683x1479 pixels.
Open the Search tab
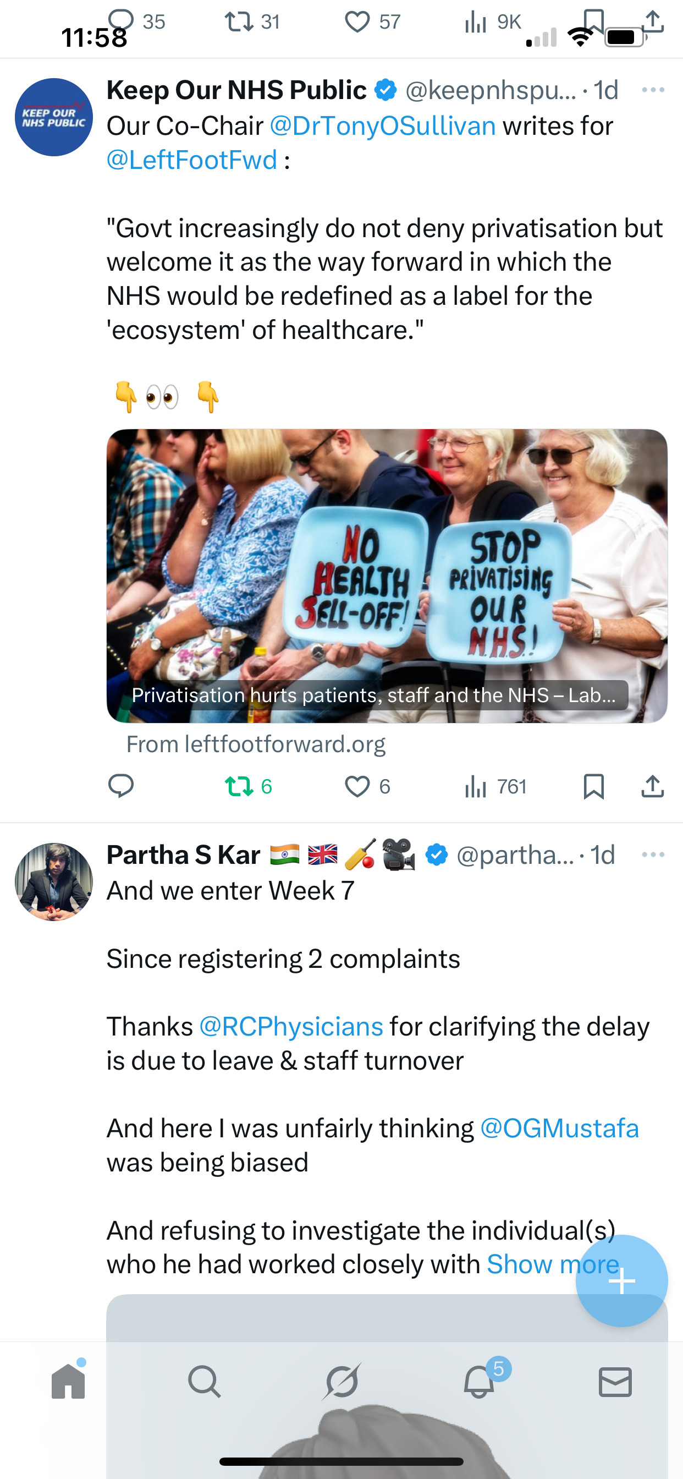[x=205, y=1381]
